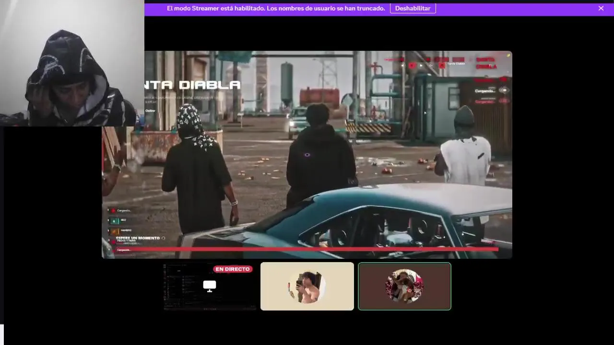Screen dimensions: 614x345
Task: Click the EN DIRECTO live badge
Action: (233, 269)
